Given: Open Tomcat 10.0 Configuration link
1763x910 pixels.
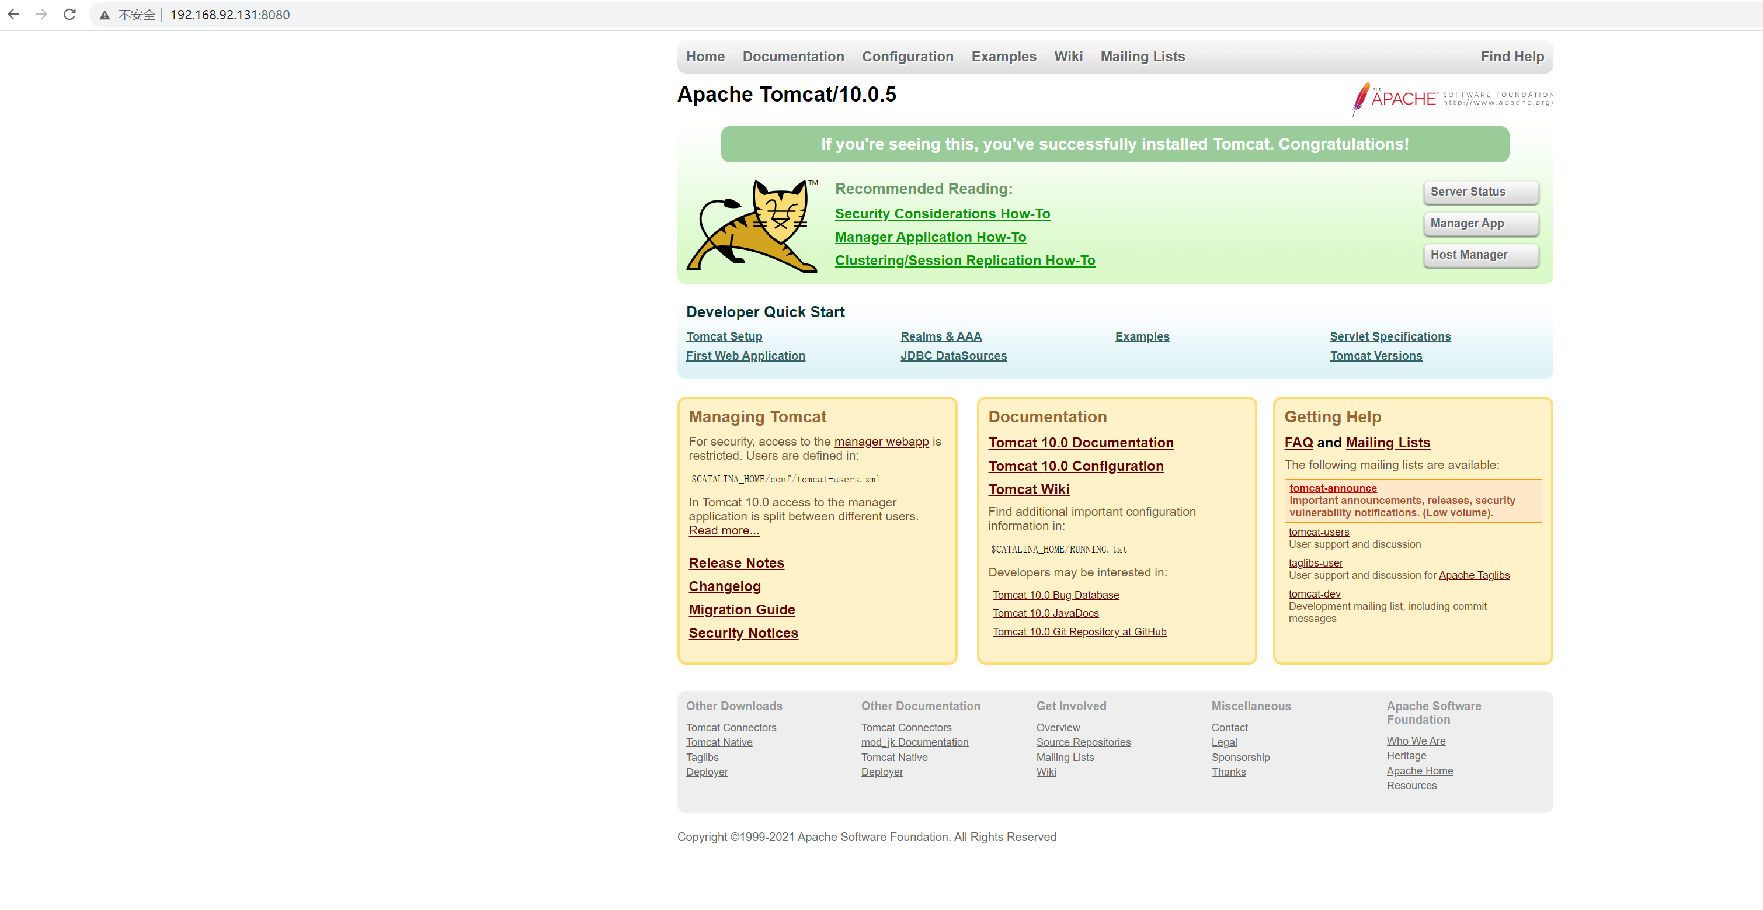Looking at the screenshot, I should [1076, 466].
